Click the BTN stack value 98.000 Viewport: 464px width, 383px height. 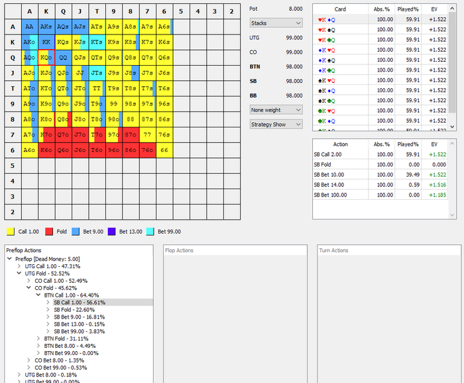tap(294, 66)
